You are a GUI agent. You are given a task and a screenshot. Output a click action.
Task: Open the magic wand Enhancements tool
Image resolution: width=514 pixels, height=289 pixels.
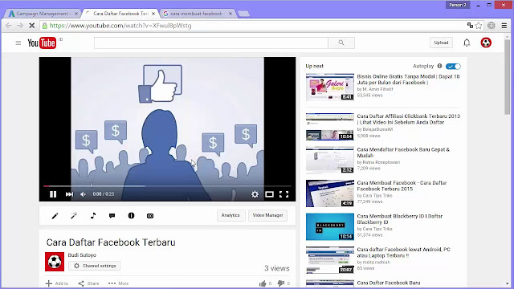point(74,216)
